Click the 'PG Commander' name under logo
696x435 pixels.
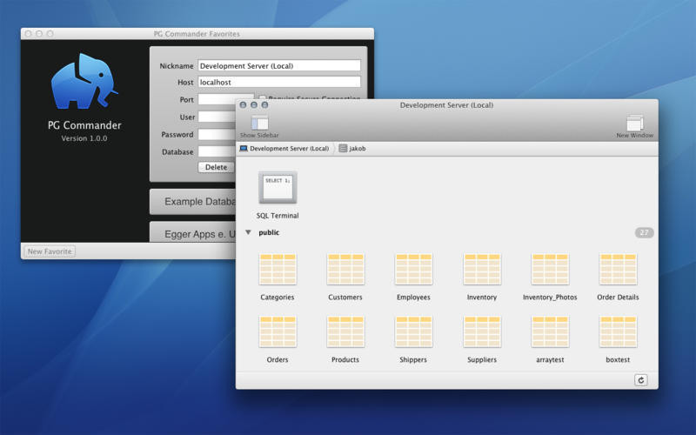click(x=84, y=125)
